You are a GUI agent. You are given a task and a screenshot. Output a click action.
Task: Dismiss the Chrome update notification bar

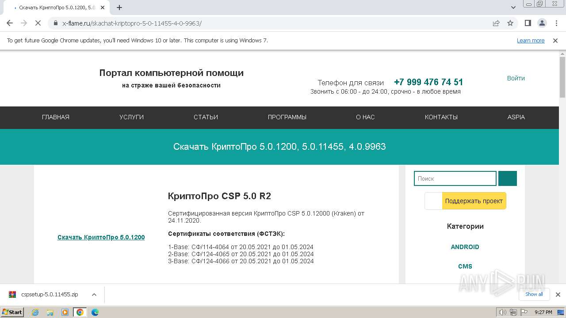coord(555,41)
